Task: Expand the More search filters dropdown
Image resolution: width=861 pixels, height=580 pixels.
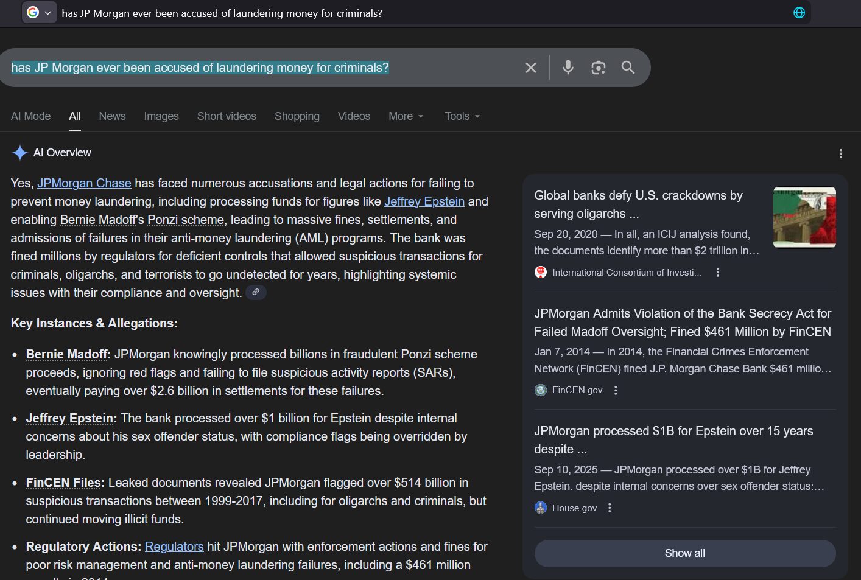Action: (x=406, y=116)
